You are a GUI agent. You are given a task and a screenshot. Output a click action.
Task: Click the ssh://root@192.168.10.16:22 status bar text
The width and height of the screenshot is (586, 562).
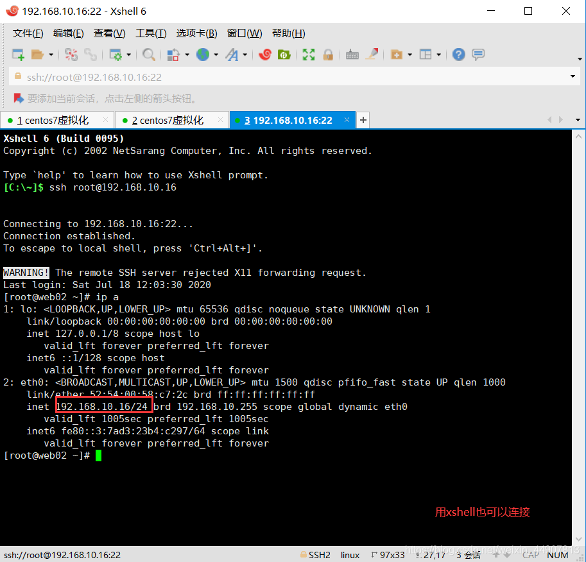coord(62,555)
